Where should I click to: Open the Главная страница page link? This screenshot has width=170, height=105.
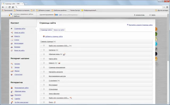pyautogui.click(x=47, y=42)
